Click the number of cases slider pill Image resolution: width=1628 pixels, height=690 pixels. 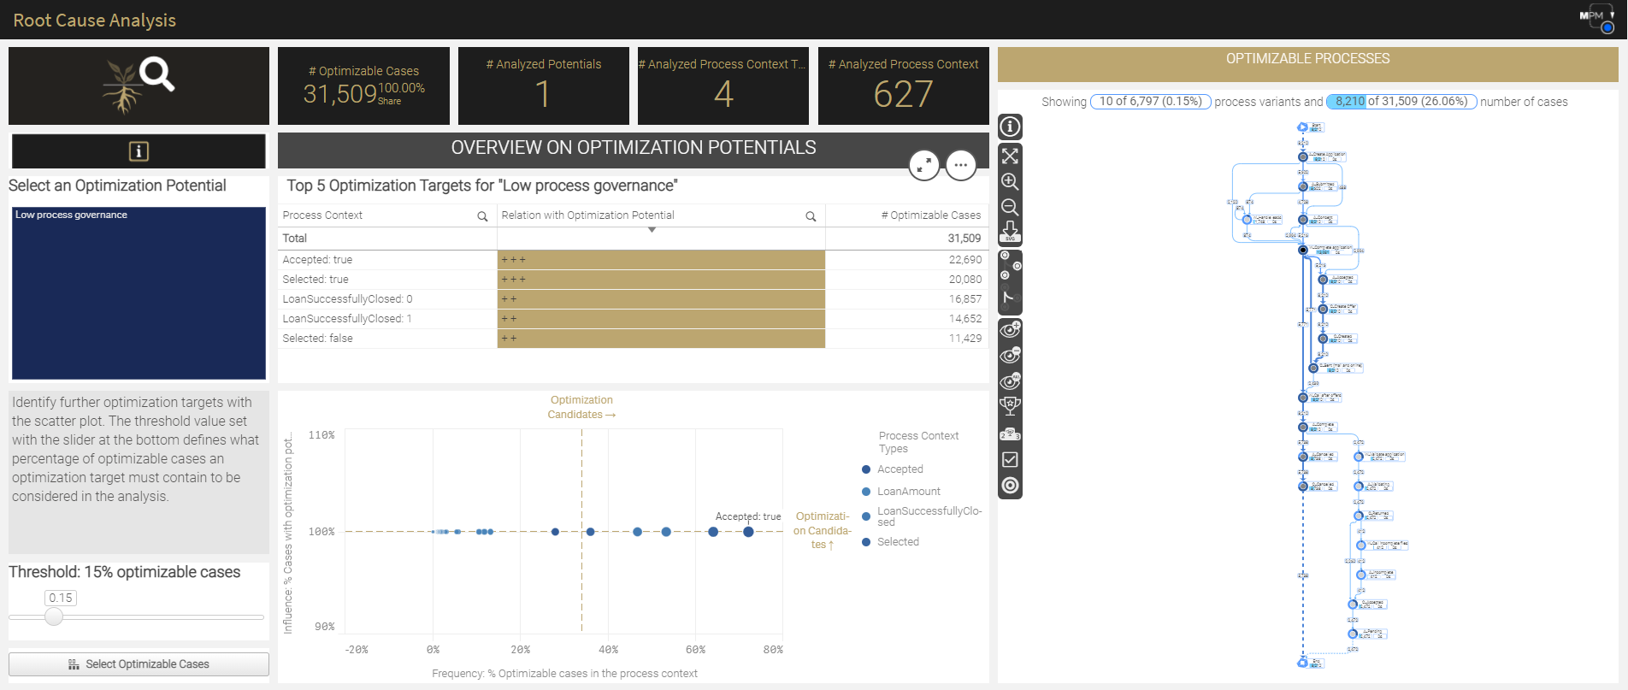click(1401, 101)
